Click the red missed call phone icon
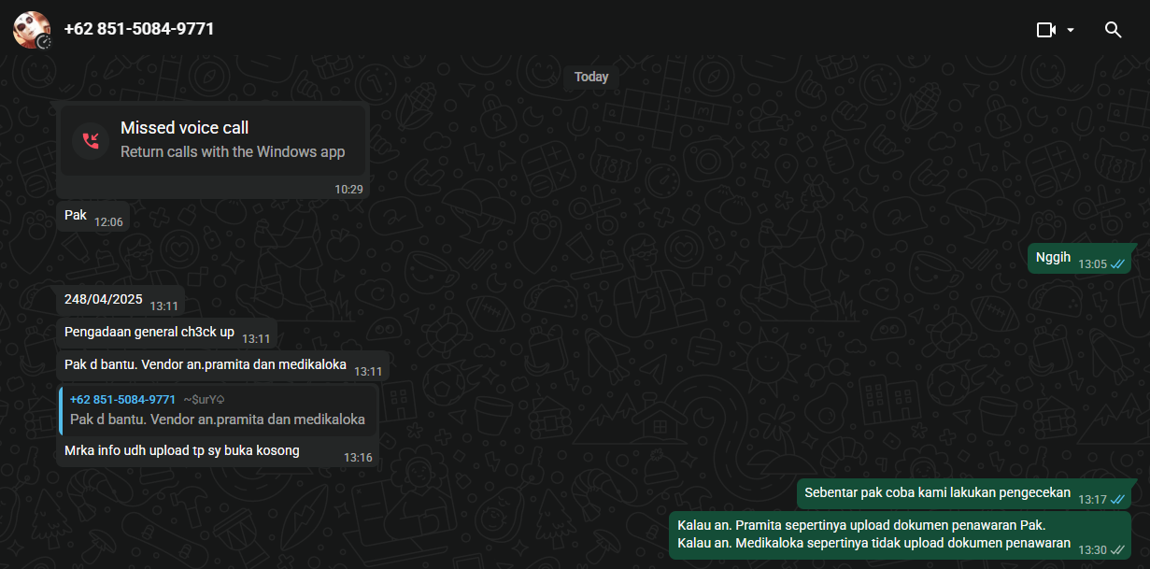This screenshot has height=569, width=1150. point(91,140)
